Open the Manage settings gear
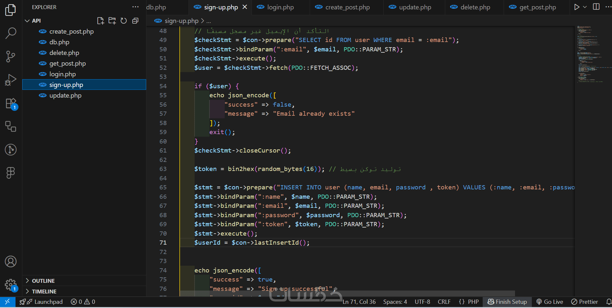 [11, 285]
